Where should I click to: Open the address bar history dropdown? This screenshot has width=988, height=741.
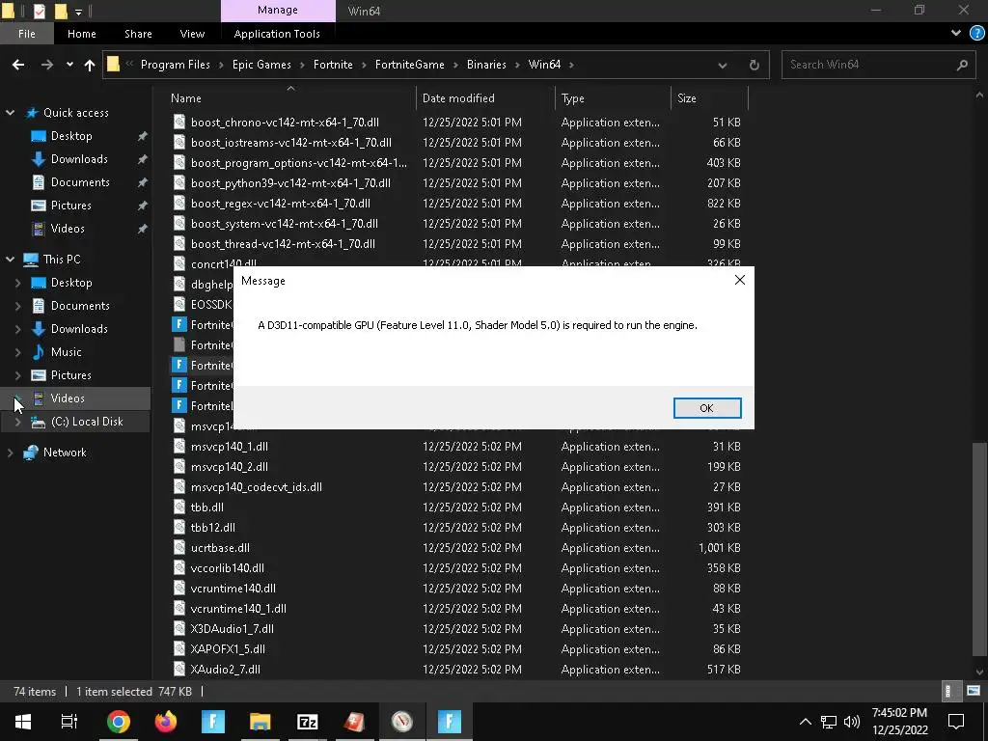[x=722, y=65]
